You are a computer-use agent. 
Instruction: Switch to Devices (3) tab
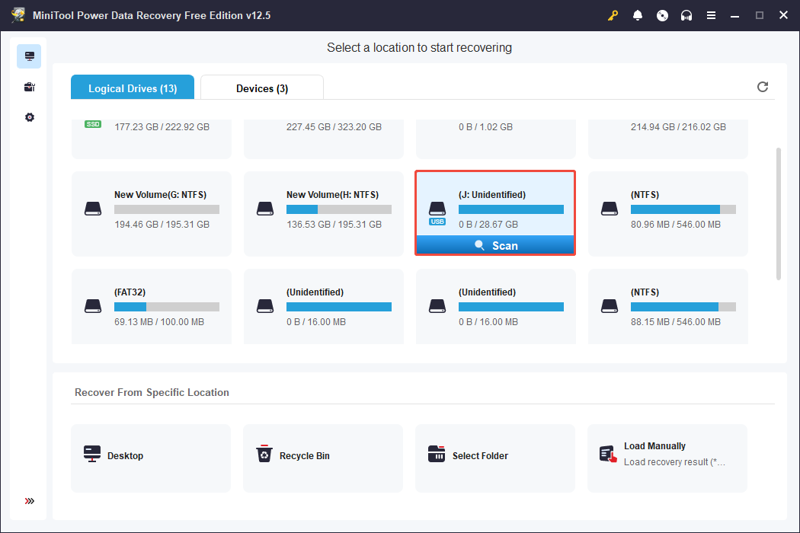(x=262, y=88)
